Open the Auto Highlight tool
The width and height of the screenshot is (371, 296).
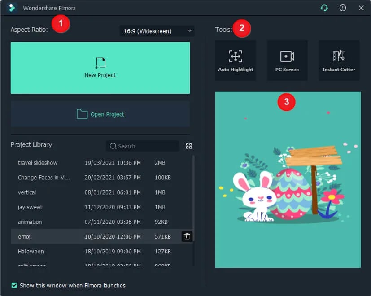click(x=236, y=61)
